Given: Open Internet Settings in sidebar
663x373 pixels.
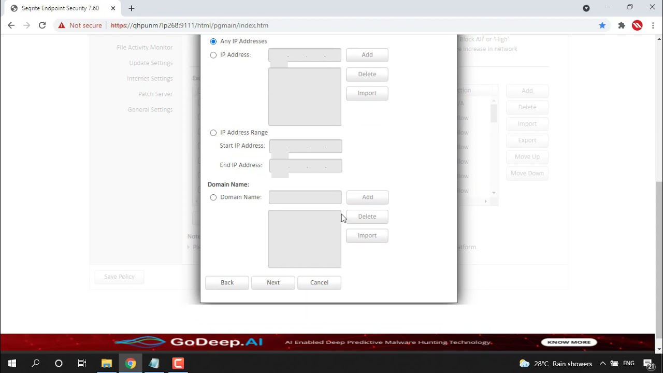Looking at the screenshot, I should pyautogui.click(x=150, y=78).
